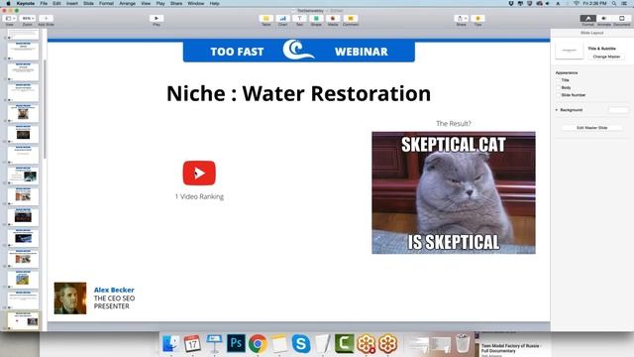Select the presenter photo on the slide
Screen dimensions: 634x357
[70, 298]
